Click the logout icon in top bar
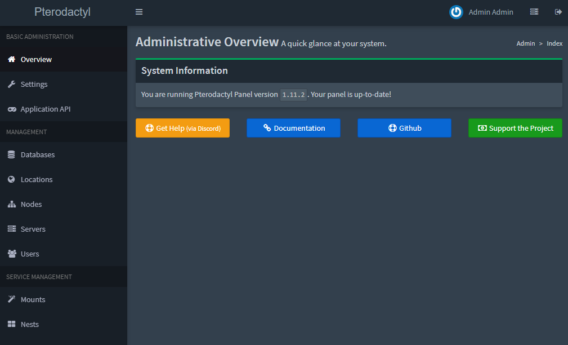568x345 pixels. click(x=558, y=12)
